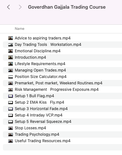Click the Emotional Discipline.mp4 file icon
Viewport: 122px width, 155px height.
(11, 51)
